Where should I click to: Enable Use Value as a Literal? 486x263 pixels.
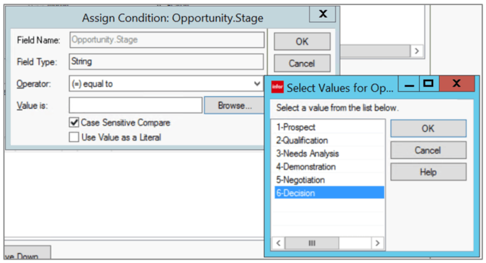74,137
